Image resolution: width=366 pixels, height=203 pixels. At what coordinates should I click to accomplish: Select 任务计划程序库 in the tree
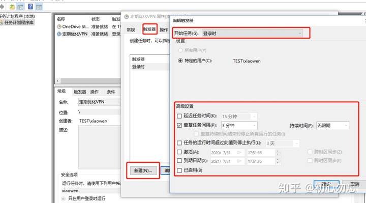(x=19, y=23)
